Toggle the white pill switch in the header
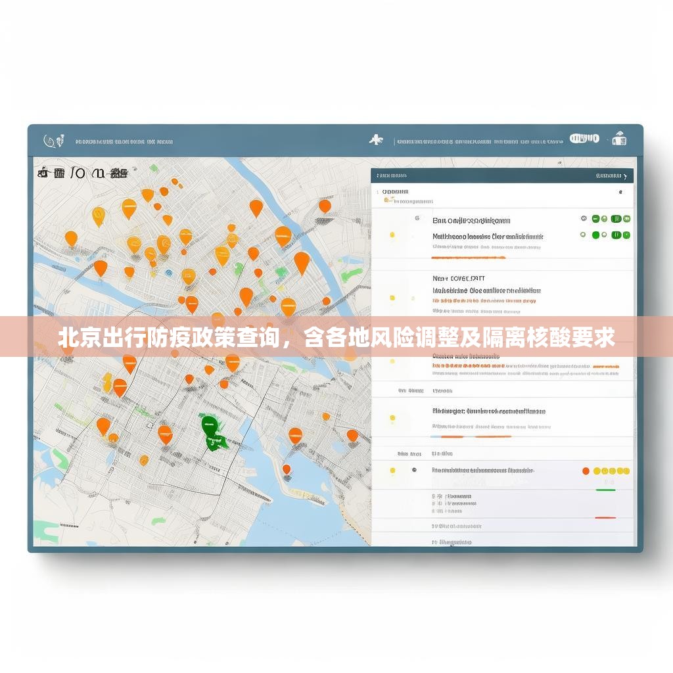 pyautogui.click(x=584, y=139)
